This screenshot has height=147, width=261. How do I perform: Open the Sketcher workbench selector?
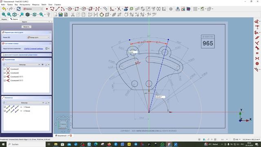point(33,9)
